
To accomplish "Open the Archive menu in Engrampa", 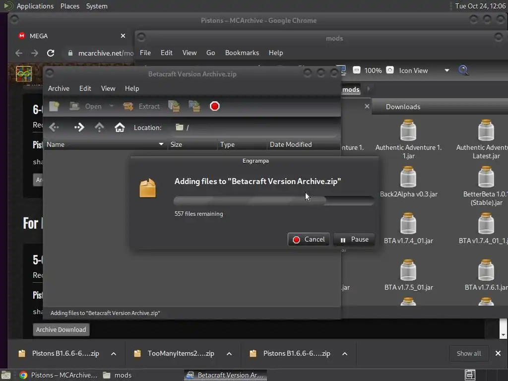I will point(59,88).
